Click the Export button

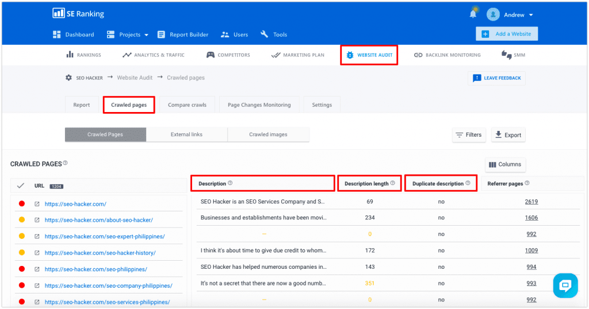click(508, 134)
